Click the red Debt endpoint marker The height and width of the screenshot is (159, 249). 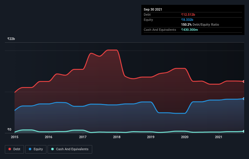[244, 82]
